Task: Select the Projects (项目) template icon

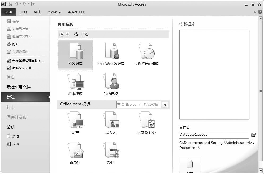Action: pyautogui.click(x=111, y=153)
